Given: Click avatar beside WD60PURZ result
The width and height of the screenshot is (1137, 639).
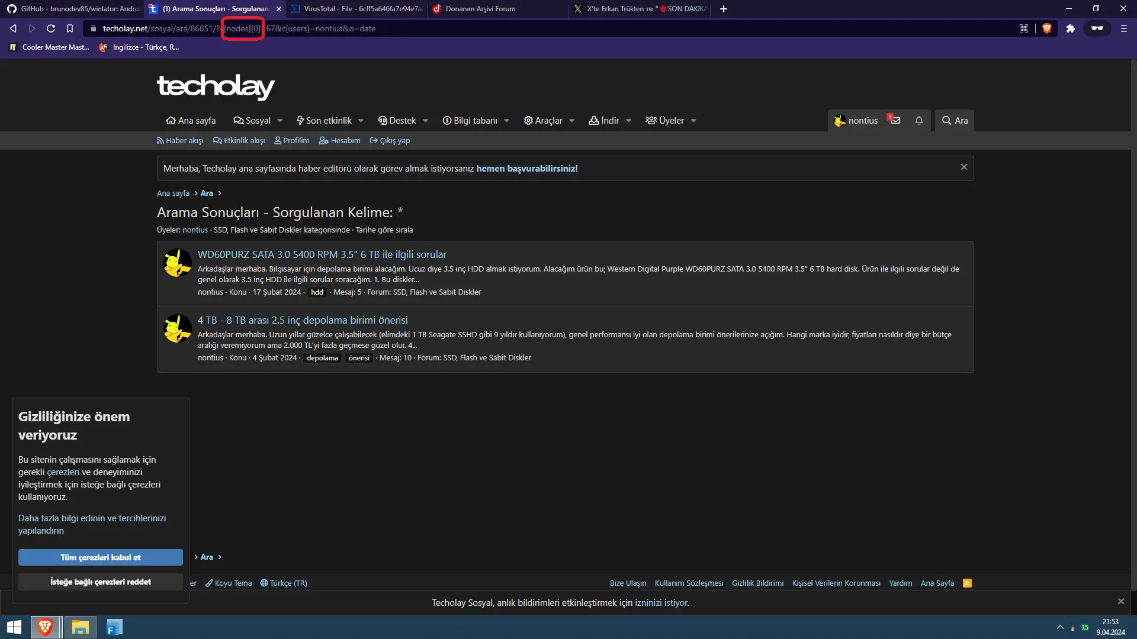Looking at the screenshot, I should tap(178, 263).
